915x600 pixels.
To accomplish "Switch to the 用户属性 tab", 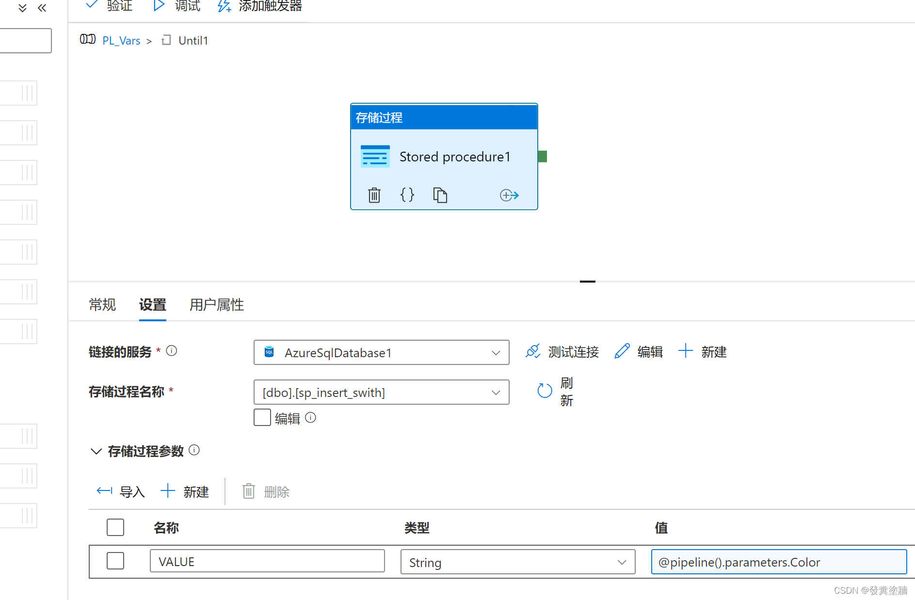I will [x=217, y=305].
